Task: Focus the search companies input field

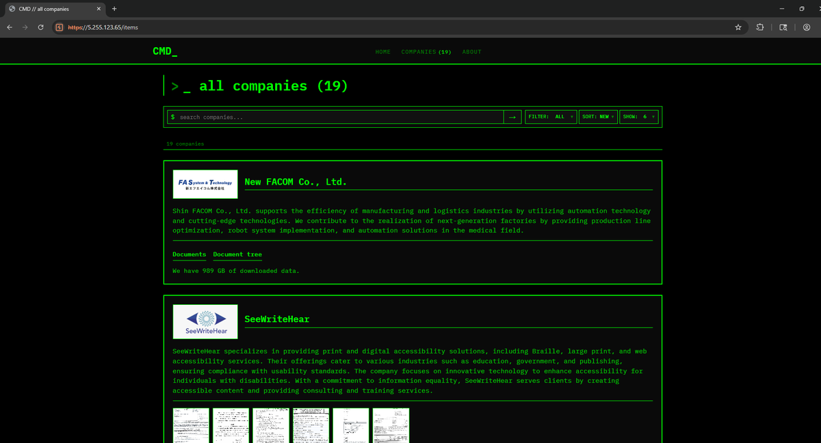Action: (x=335, y=117)
